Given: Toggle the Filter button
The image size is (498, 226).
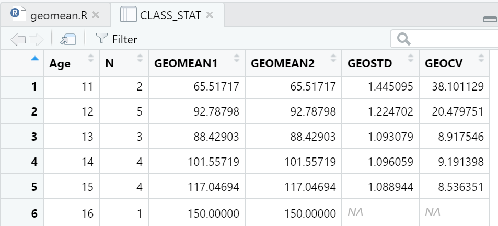Looking at the screenshot, I should [117, 39].
